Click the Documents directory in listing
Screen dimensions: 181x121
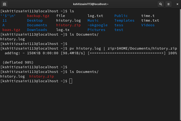point(37,25)
